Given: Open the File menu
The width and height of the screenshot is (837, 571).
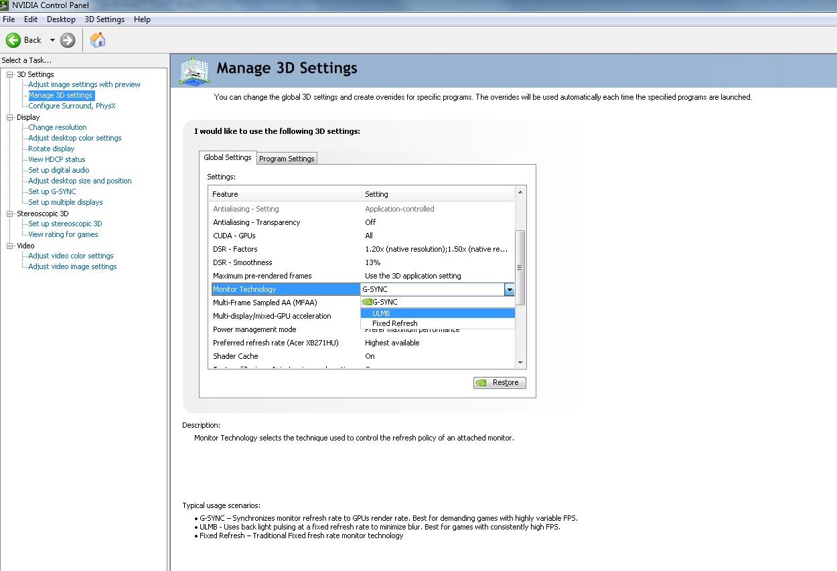Looking at the screenshot, I should click(x=9, y=19).
